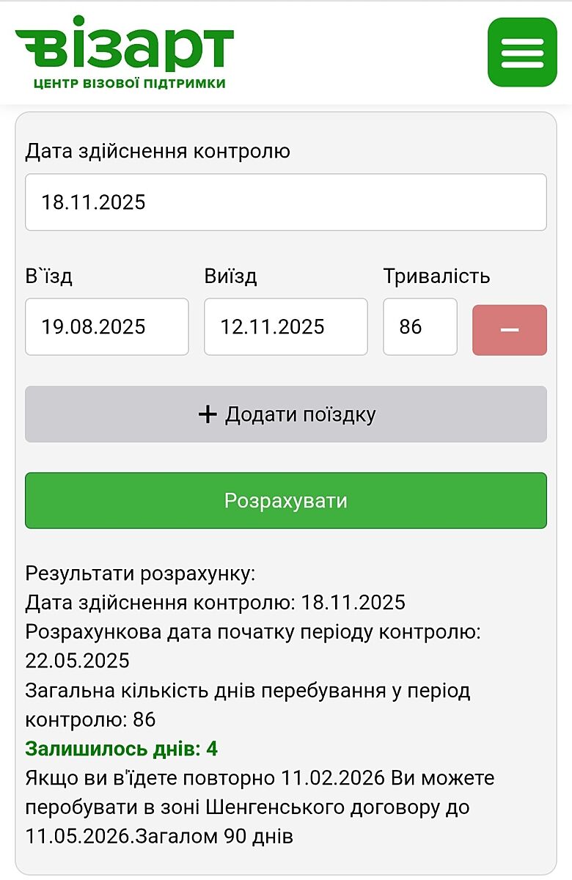Click the В`їзд label
Image resolution: width=572 pixels, height=880 pixels.
[x=49, y=276]
